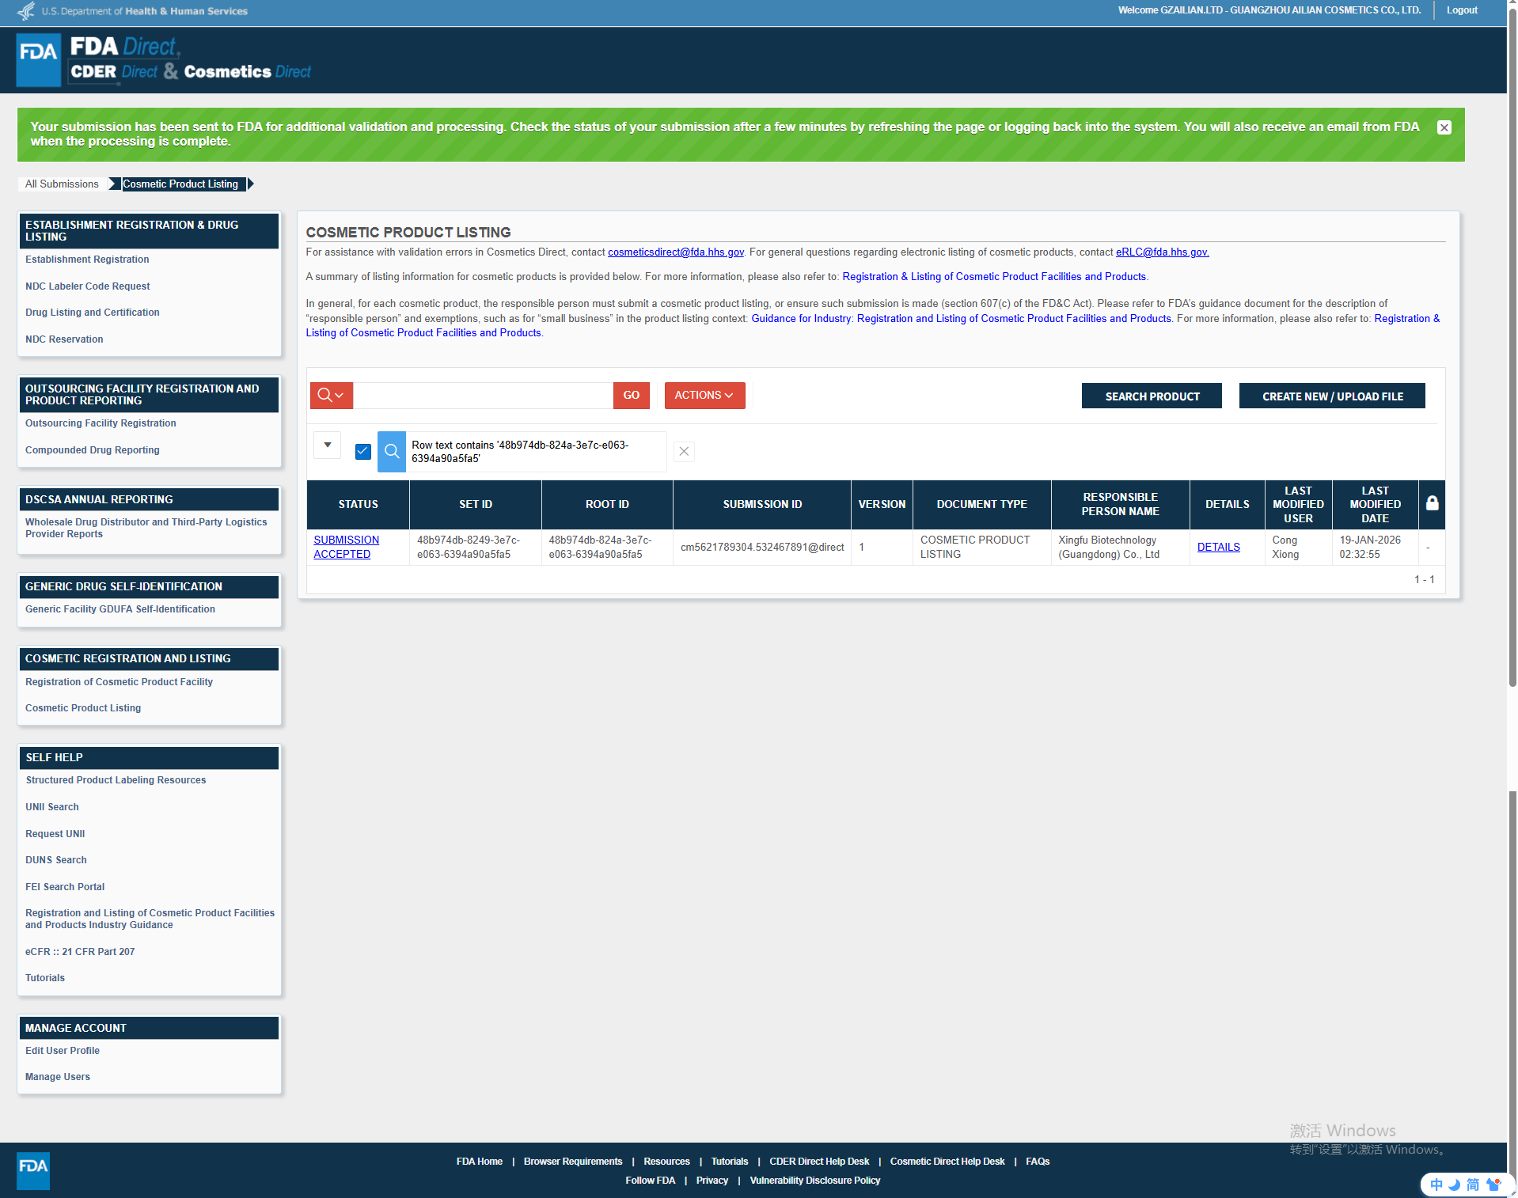
Task: Click the FDA logo in header
Action: coord(38,59)
